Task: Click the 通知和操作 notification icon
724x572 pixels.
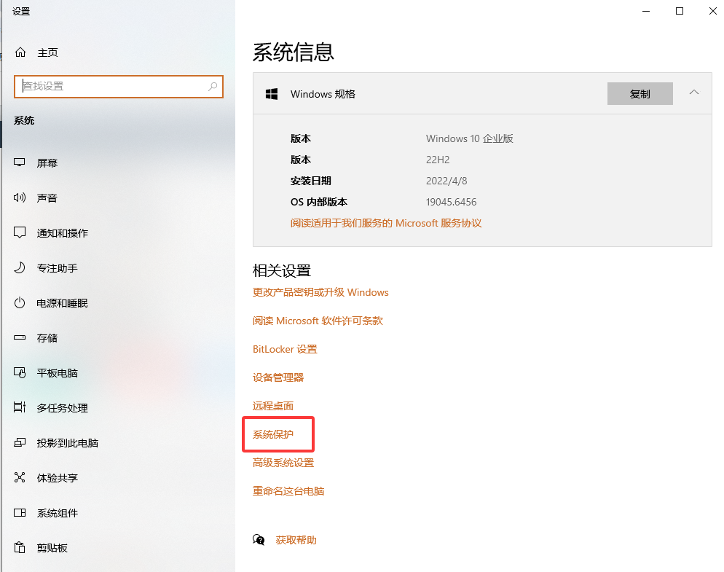Action: (x=20, y=232)
